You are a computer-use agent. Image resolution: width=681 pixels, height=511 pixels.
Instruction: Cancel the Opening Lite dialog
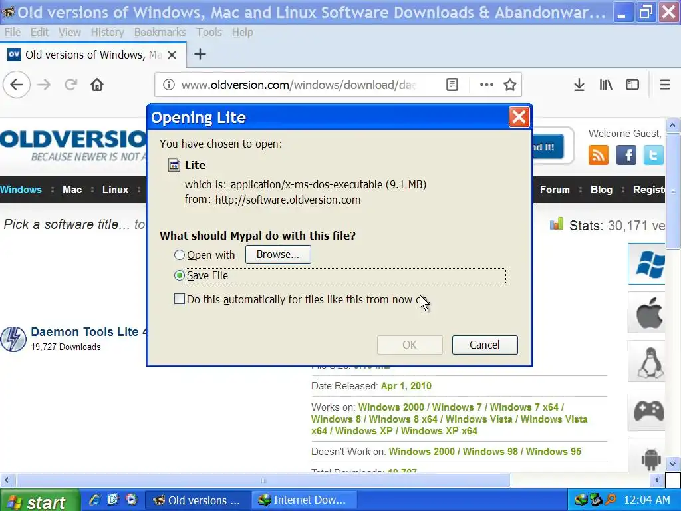(485, 345)
